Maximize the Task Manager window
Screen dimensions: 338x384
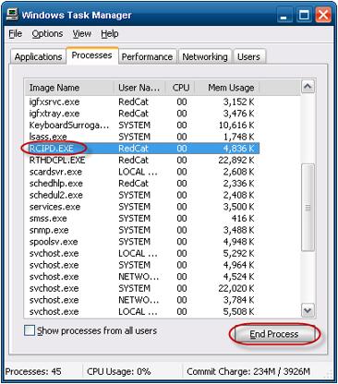click(304, 15)
